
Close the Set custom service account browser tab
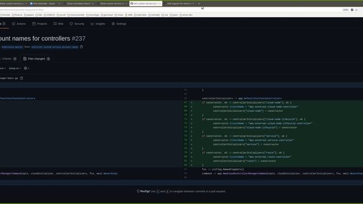tap(160, 4)
